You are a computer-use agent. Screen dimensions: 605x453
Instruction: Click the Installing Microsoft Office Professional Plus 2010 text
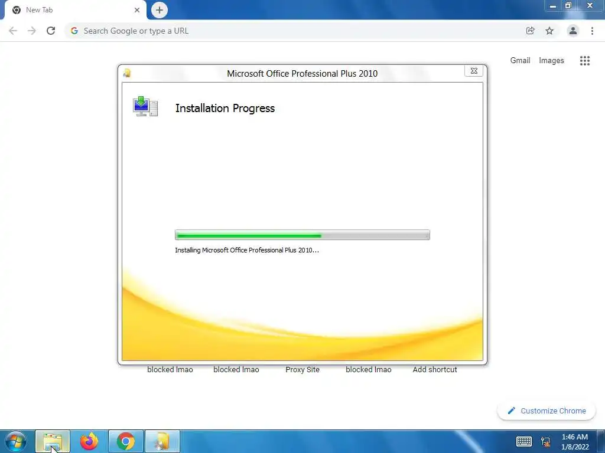pos(247,250)
